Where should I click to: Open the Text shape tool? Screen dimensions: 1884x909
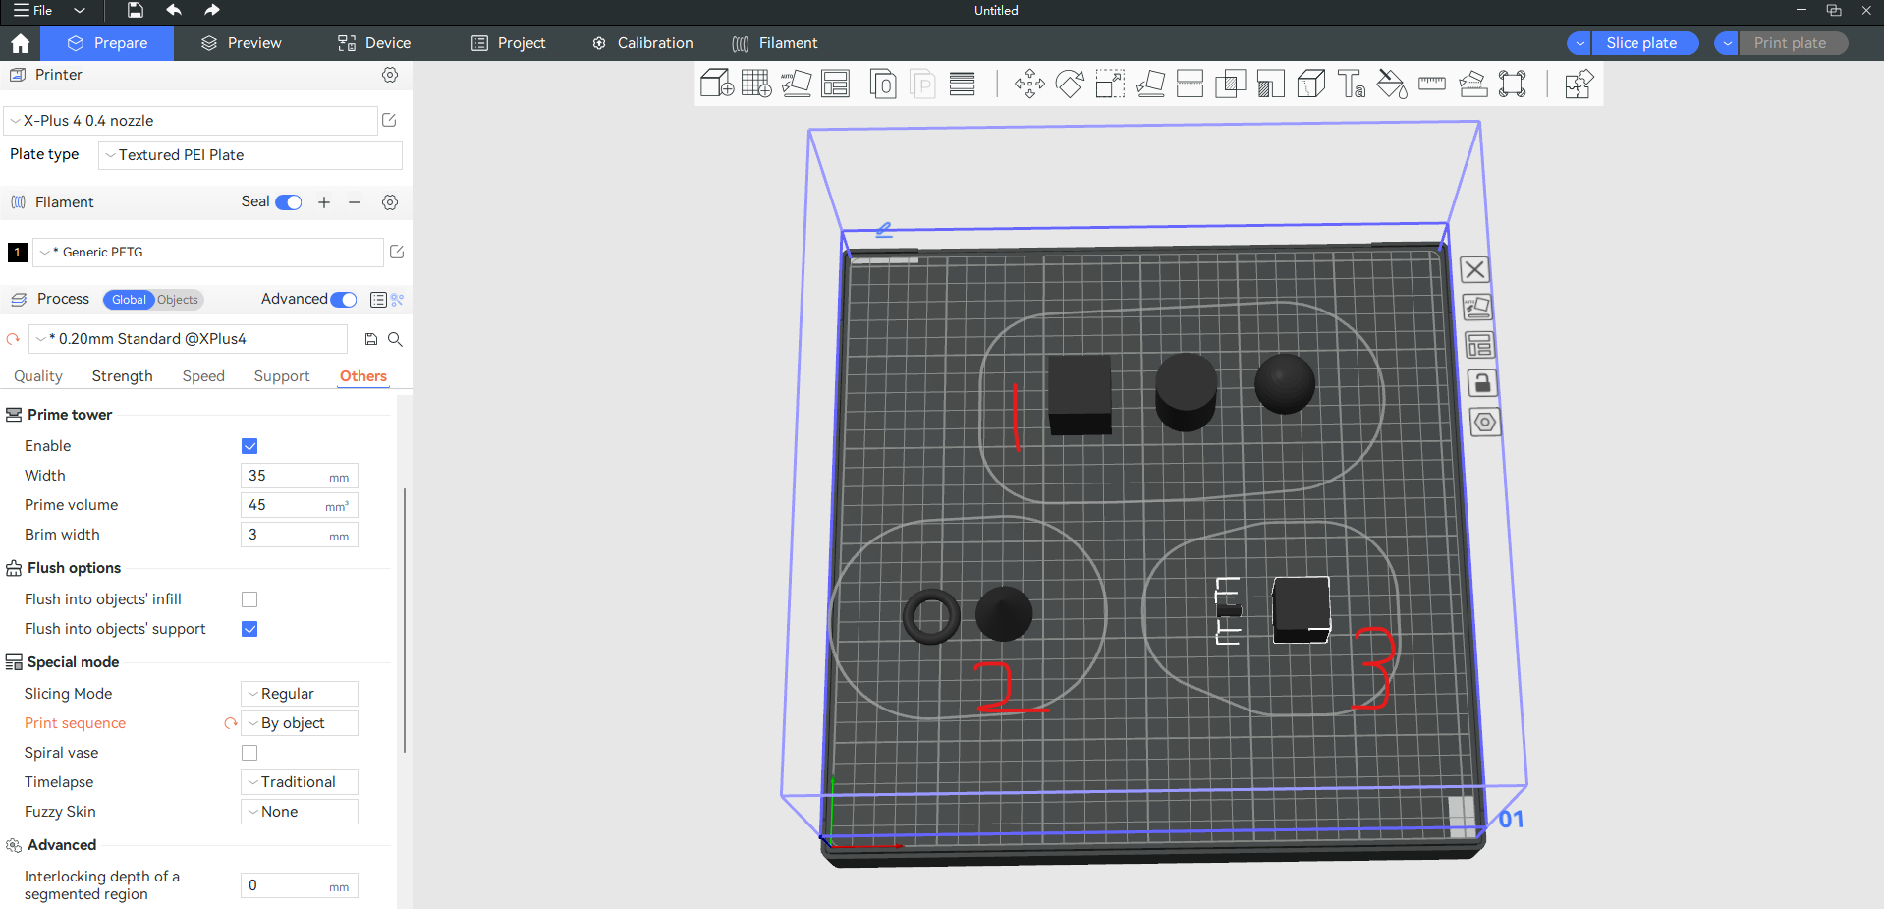pos(1352,84)
